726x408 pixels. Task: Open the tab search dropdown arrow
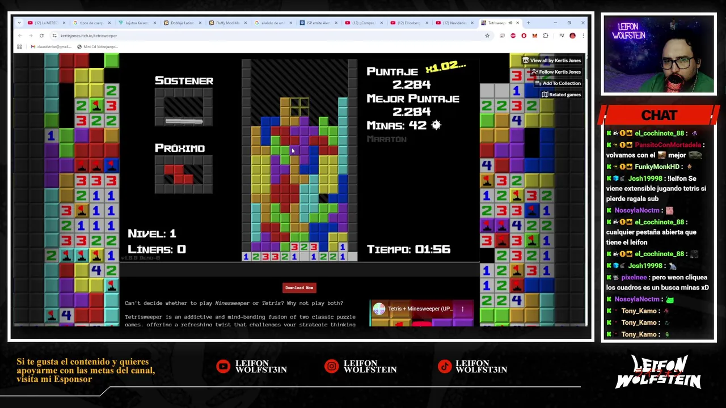[20, 23]
